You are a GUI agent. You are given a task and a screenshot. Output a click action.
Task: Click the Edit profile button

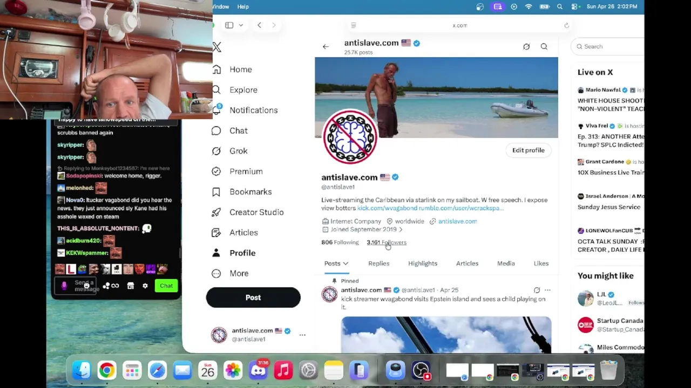529,150
